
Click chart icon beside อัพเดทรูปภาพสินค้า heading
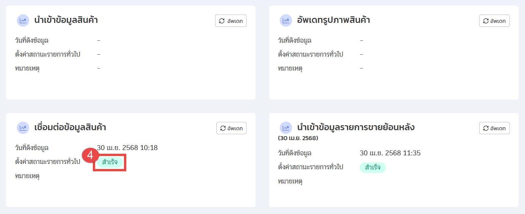[x=286, y=21]
